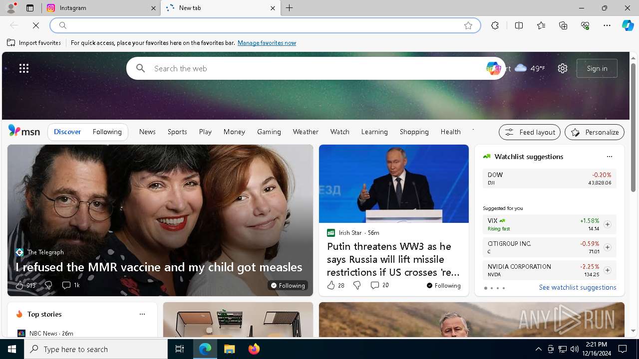This screenshot has height=359, width=639.
Task: Open the DOW index row
Action: (x=549, y=179)
